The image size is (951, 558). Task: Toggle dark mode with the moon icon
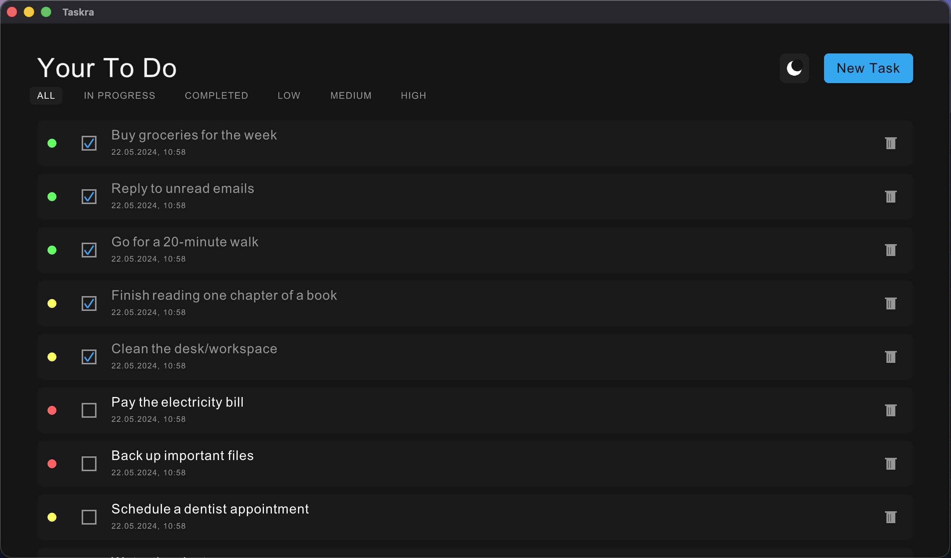794,68
